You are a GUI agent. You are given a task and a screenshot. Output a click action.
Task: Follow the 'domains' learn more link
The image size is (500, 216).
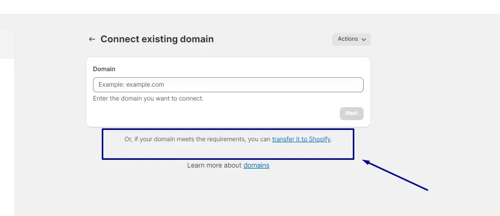256,165
